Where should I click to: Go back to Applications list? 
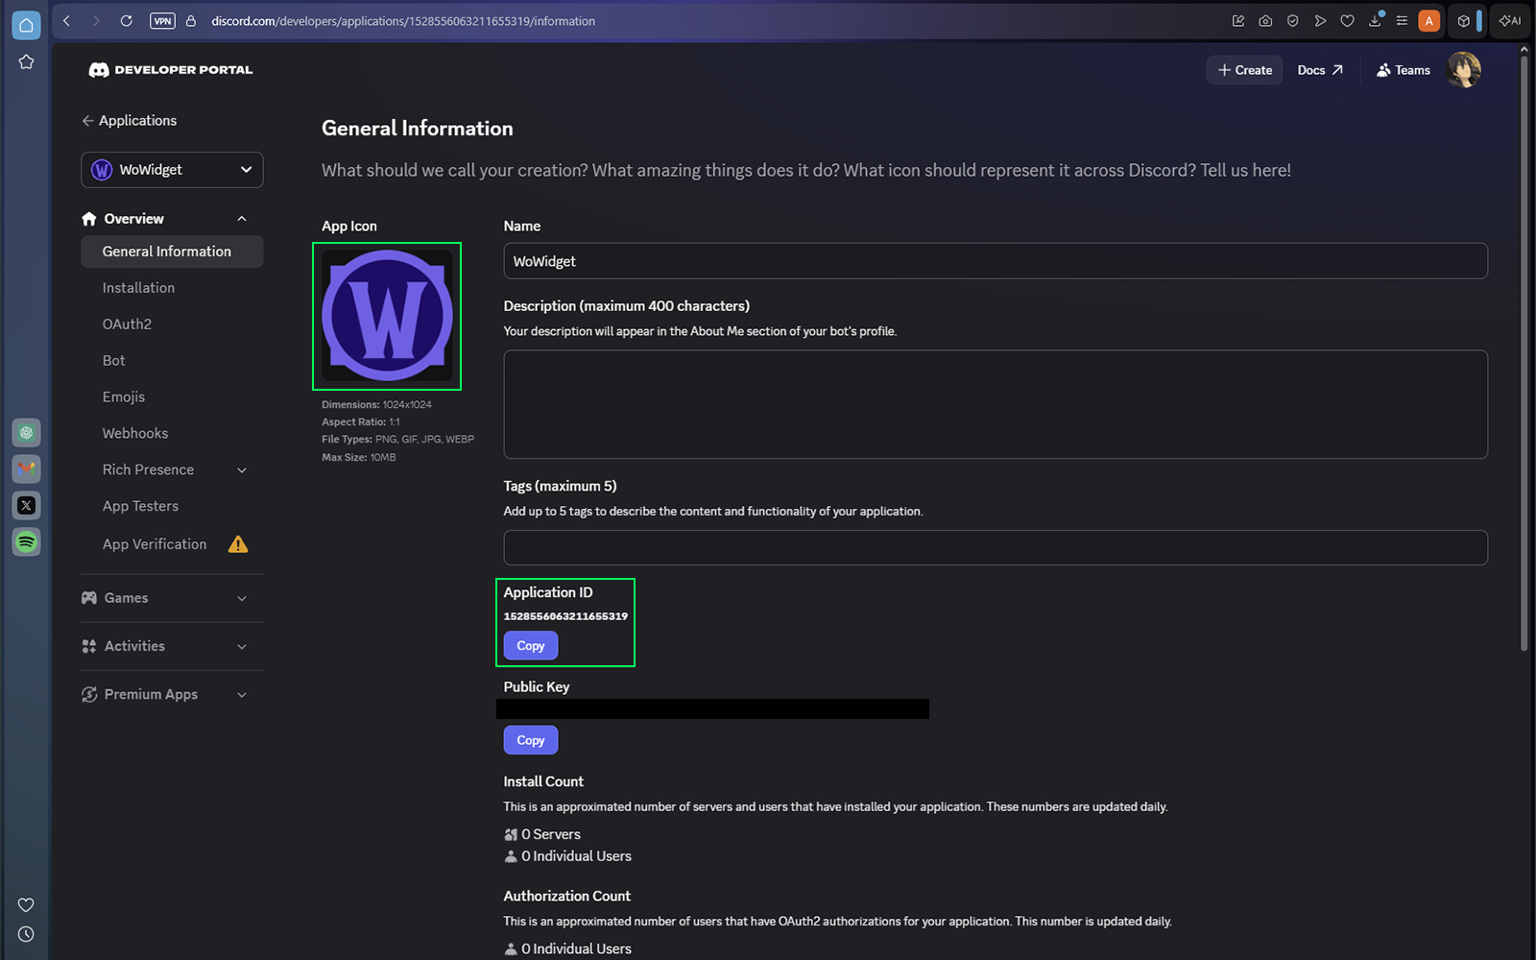(130, 121)
